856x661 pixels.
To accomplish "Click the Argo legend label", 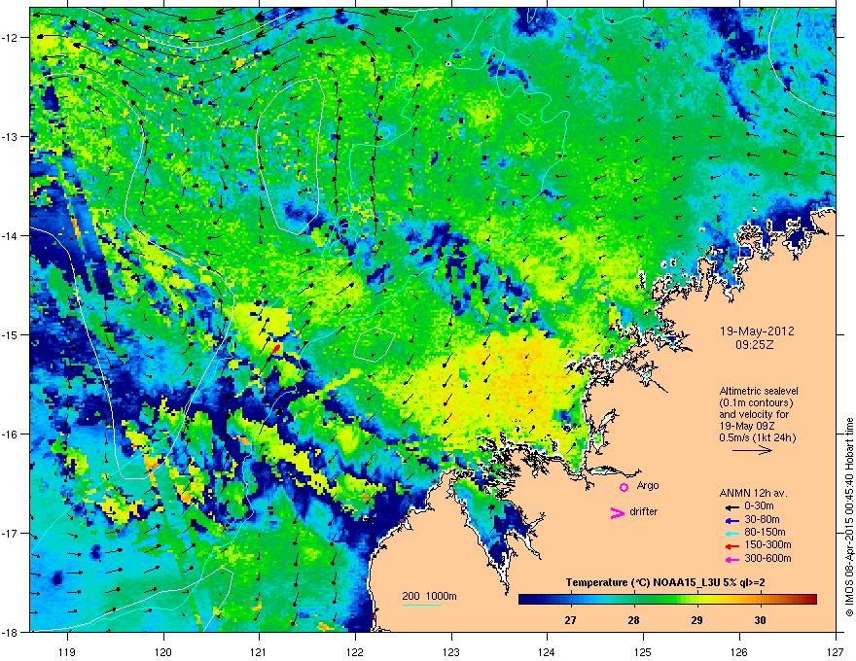I will click(648, 485).
